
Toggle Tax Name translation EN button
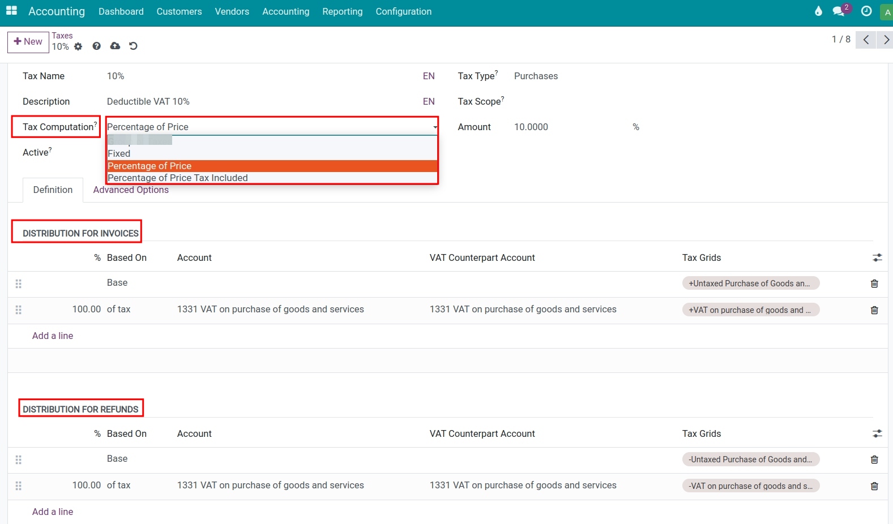point(429,76)
